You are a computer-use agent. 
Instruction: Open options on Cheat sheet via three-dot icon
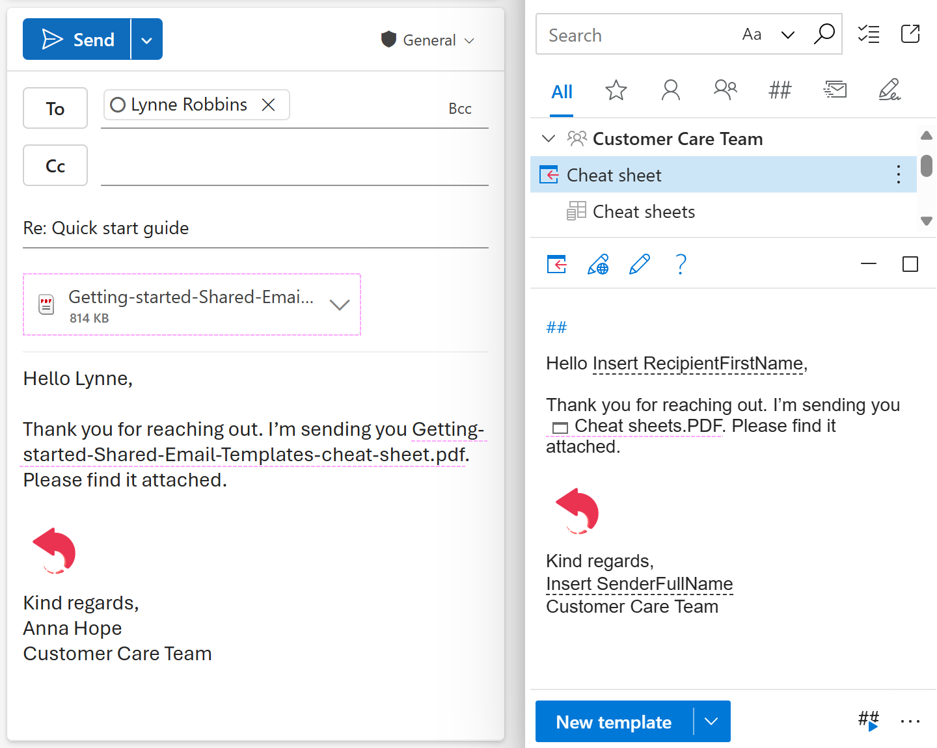(x=899, y=174)
